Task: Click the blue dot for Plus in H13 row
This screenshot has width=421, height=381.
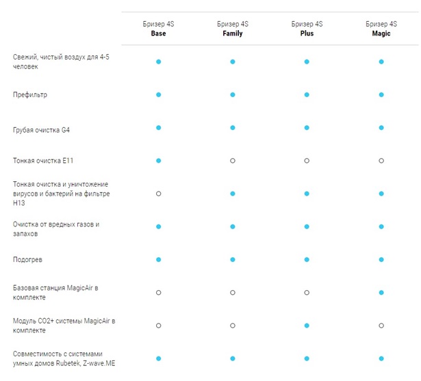Action: 307,194
